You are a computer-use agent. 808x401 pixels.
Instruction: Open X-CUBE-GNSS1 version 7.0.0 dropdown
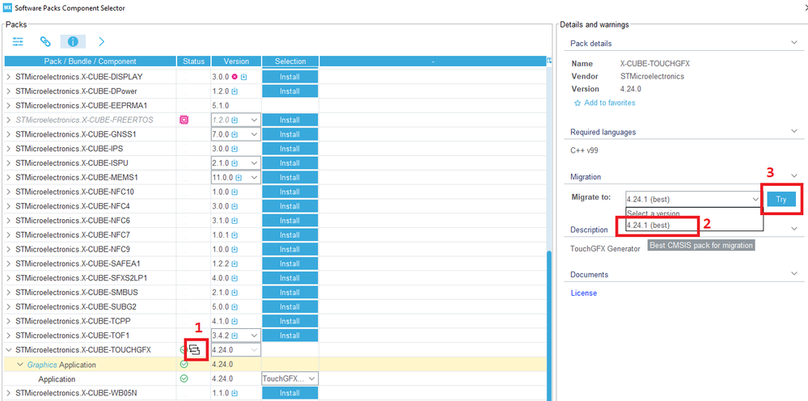coord(254,134)
